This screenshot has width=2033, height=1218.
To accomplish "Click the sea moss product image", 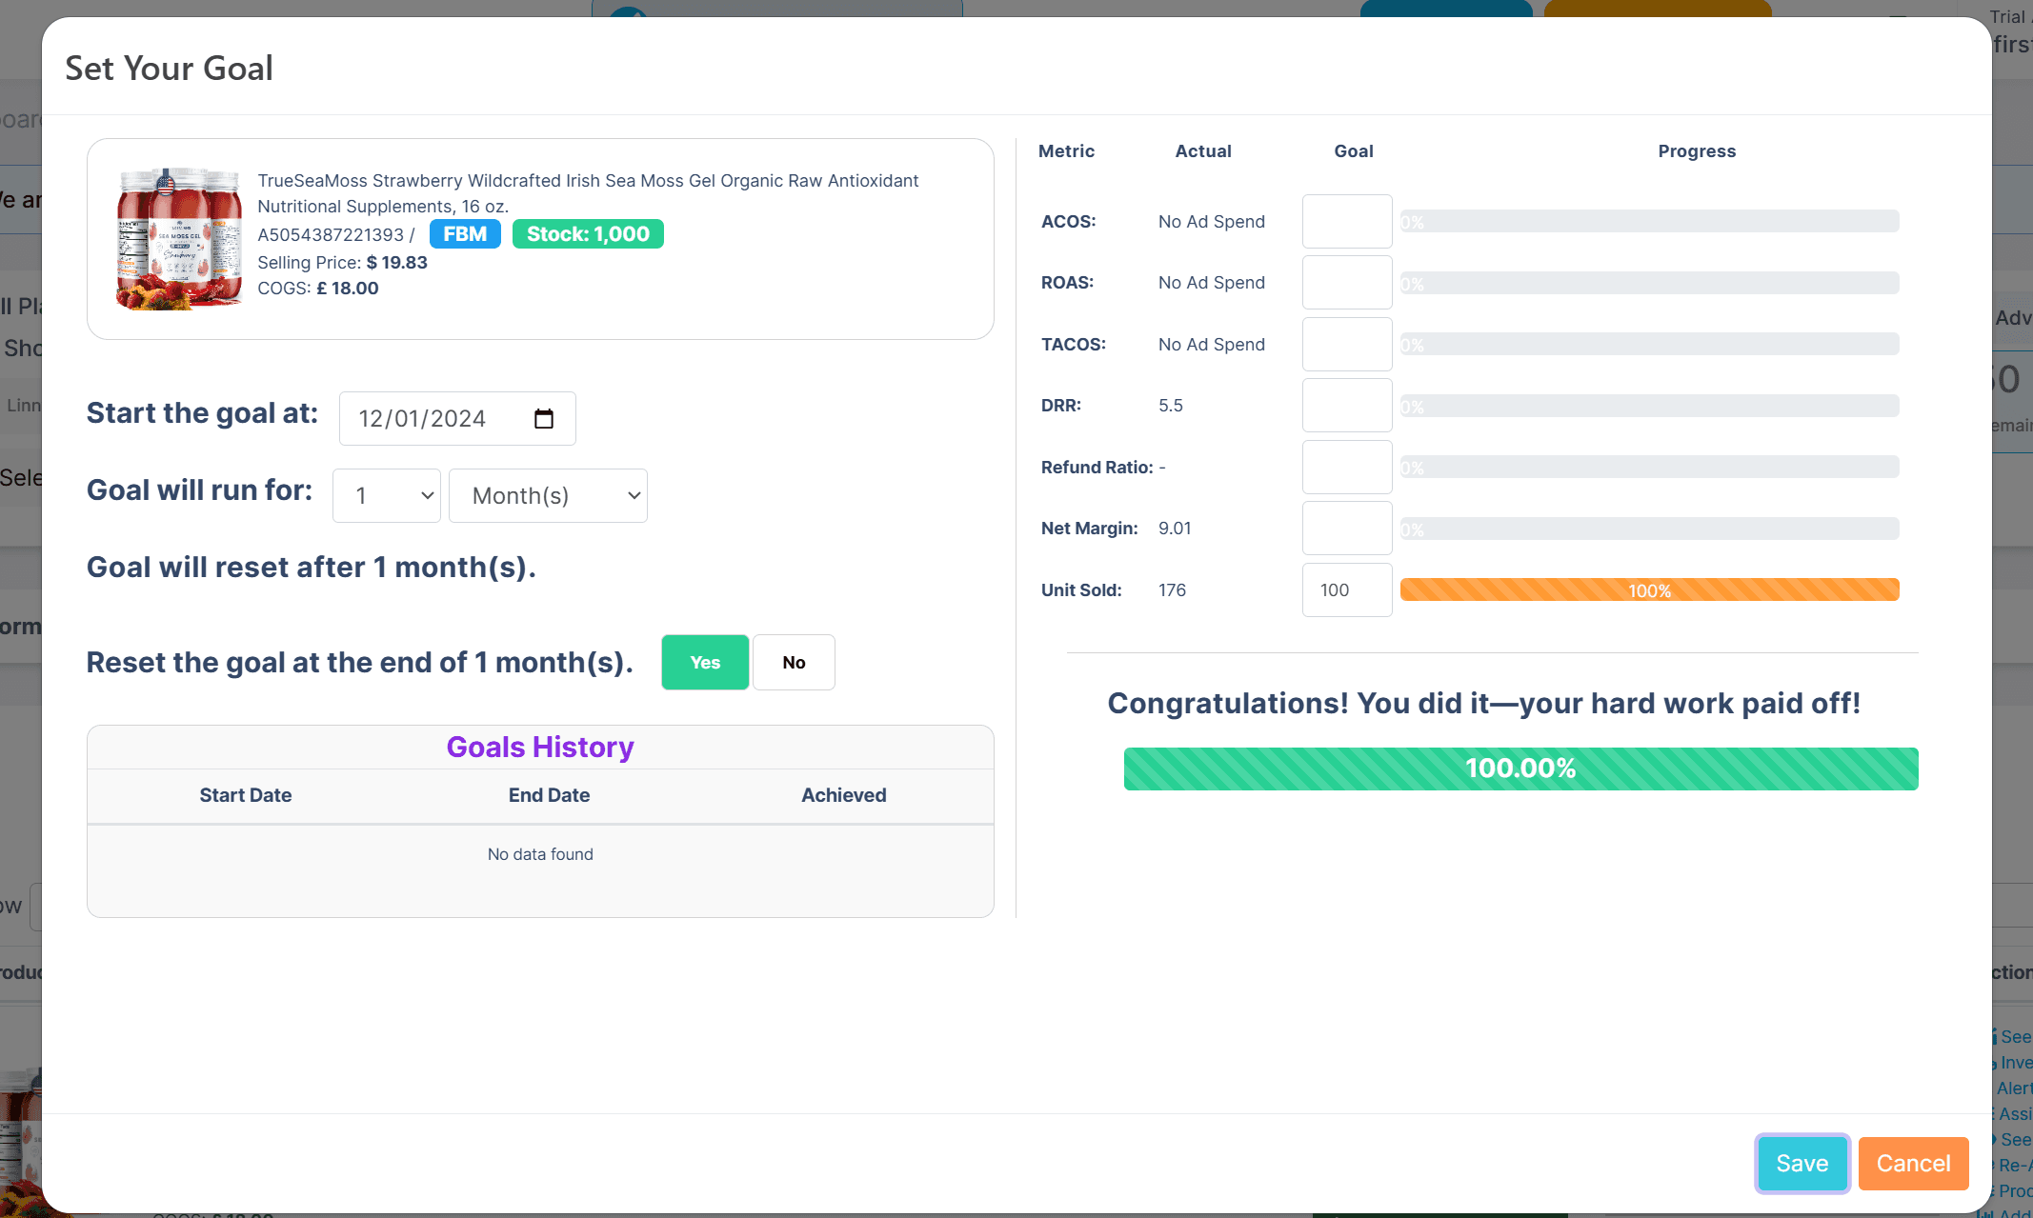I will (x=179, y=238).
